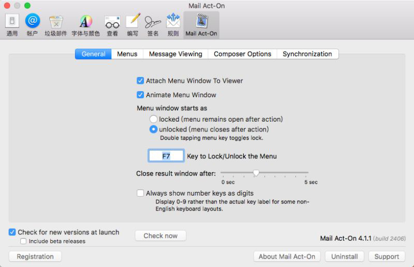Open the 规则 rules preferences icon
The image size is (414, 267).
click(173, 25)
